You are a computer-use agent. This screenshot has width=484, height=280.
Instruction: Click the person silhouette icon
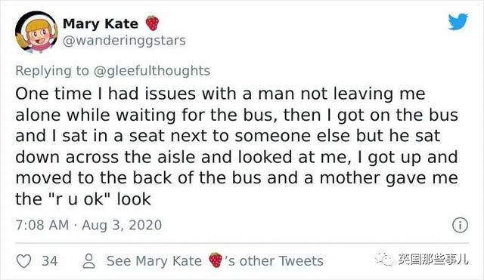(89, 261)
